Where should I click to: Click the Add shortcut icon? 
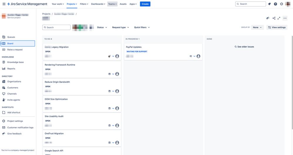pos(4,112)
